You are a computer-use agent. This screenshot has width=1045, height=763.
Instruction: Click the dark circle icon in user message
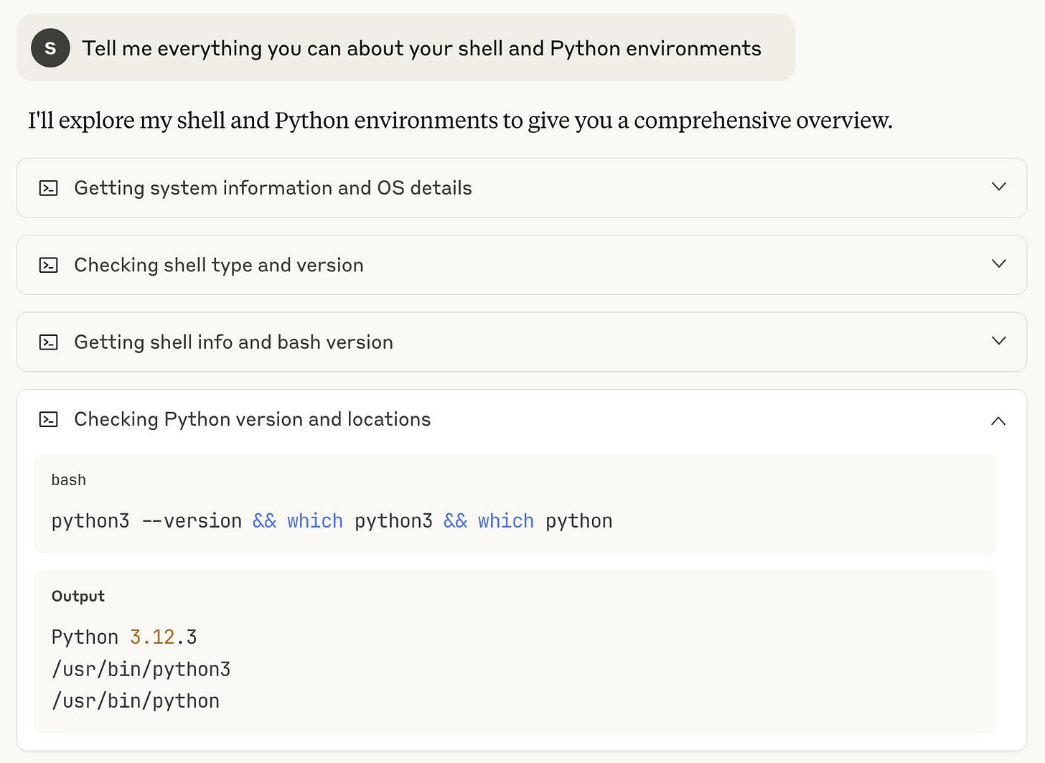click(50, 47)
